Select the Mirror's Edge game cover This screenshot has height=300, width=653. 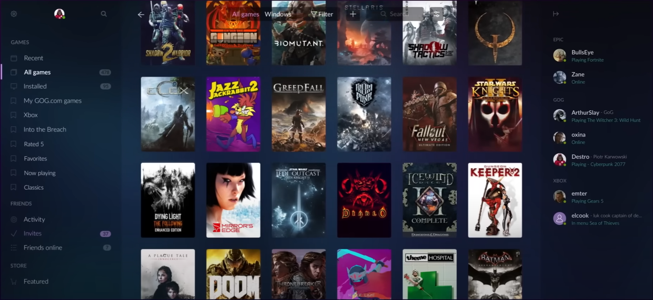[233, 200]
